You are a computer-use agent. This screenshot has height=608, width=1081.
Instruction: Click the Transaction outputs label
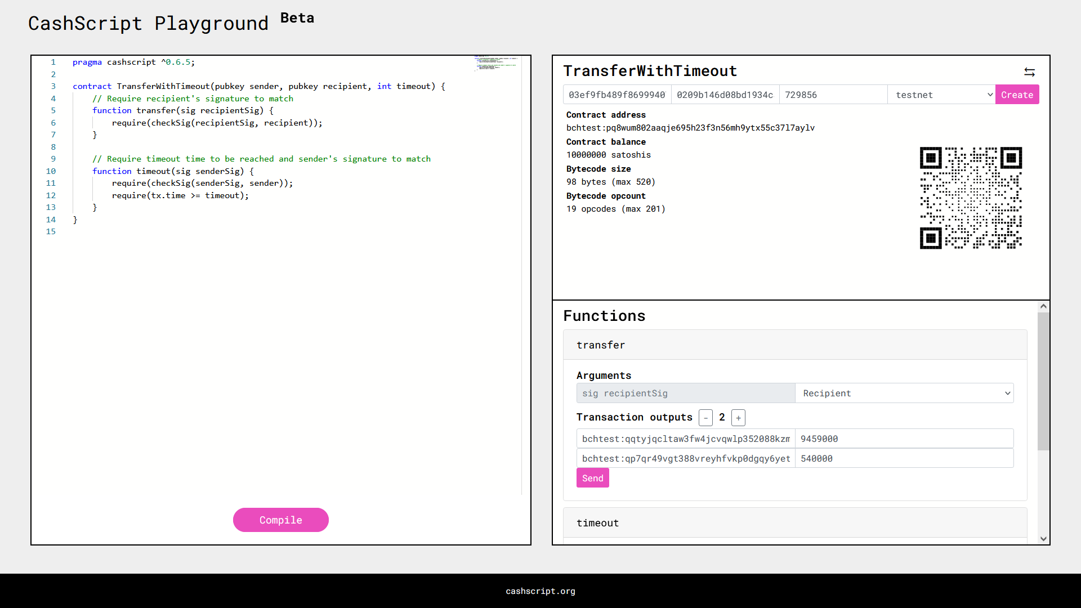point(634,417)
